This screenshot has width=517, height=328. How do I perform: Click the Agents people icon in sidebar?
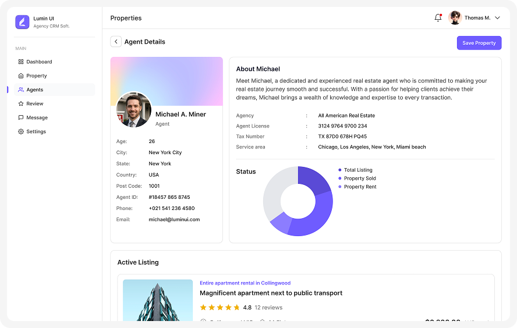[x=21, y=90]
